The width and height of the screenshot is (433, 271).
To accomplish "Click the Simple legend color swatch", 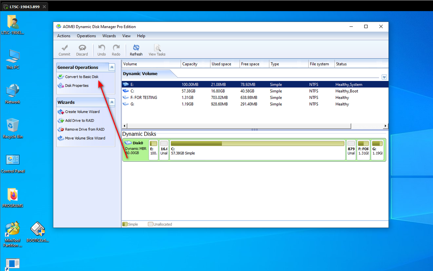I will [x=125, y=224].
